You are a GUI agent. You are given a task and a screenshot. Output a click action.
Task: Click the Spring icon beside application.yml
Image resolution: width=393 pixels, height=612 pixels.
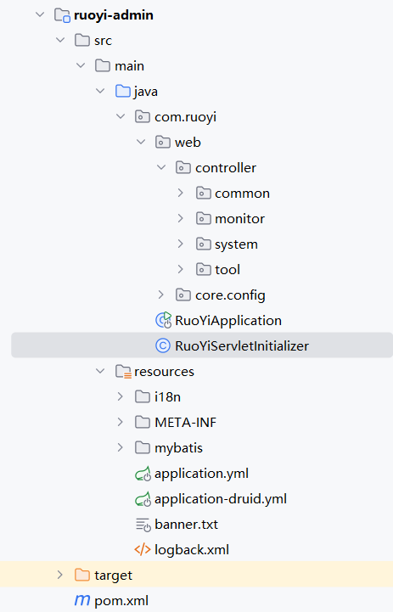coord(143,474)
